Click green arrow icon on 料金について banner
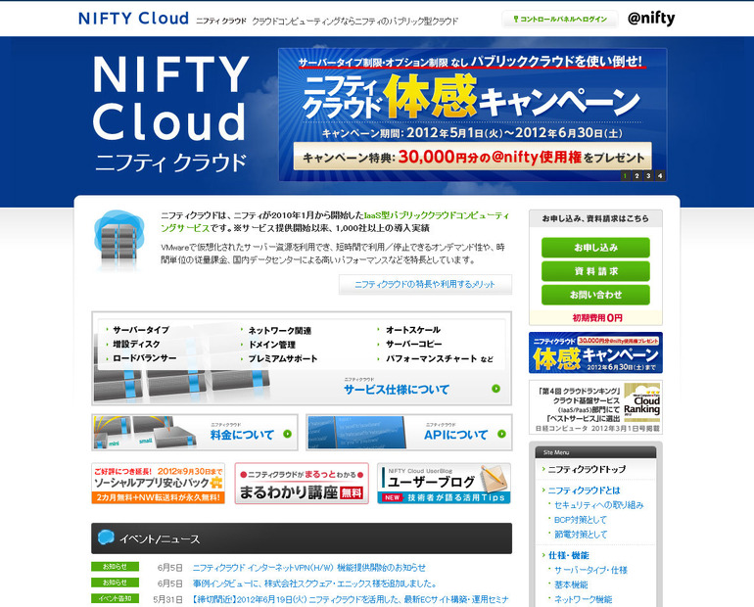This screenshot has height=607, width=754. point(286,434)
